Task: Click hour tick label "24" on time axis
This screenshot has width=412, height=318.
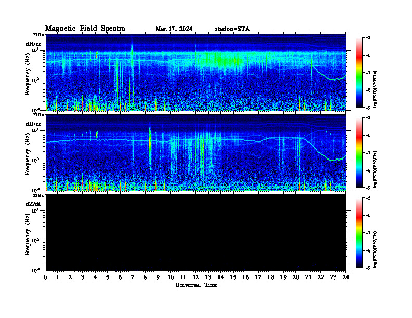Action: point(346,277)
